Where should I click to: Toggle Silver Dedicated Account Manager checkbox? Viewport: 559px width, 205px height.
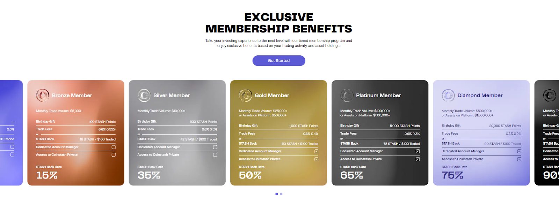tap(215, 147)
